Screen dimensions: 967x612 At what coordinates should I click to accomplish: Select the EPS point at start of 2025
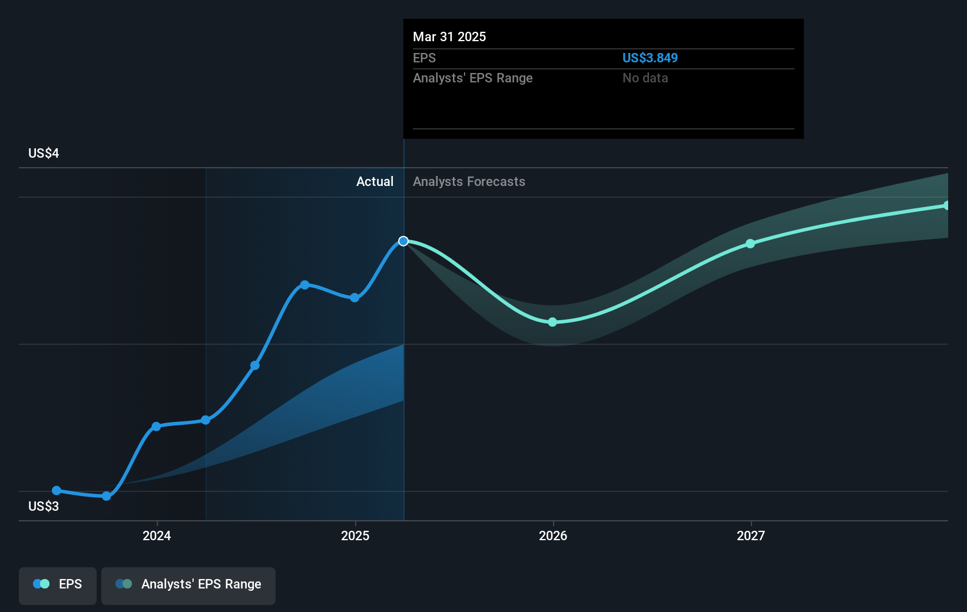click(355, 298)
